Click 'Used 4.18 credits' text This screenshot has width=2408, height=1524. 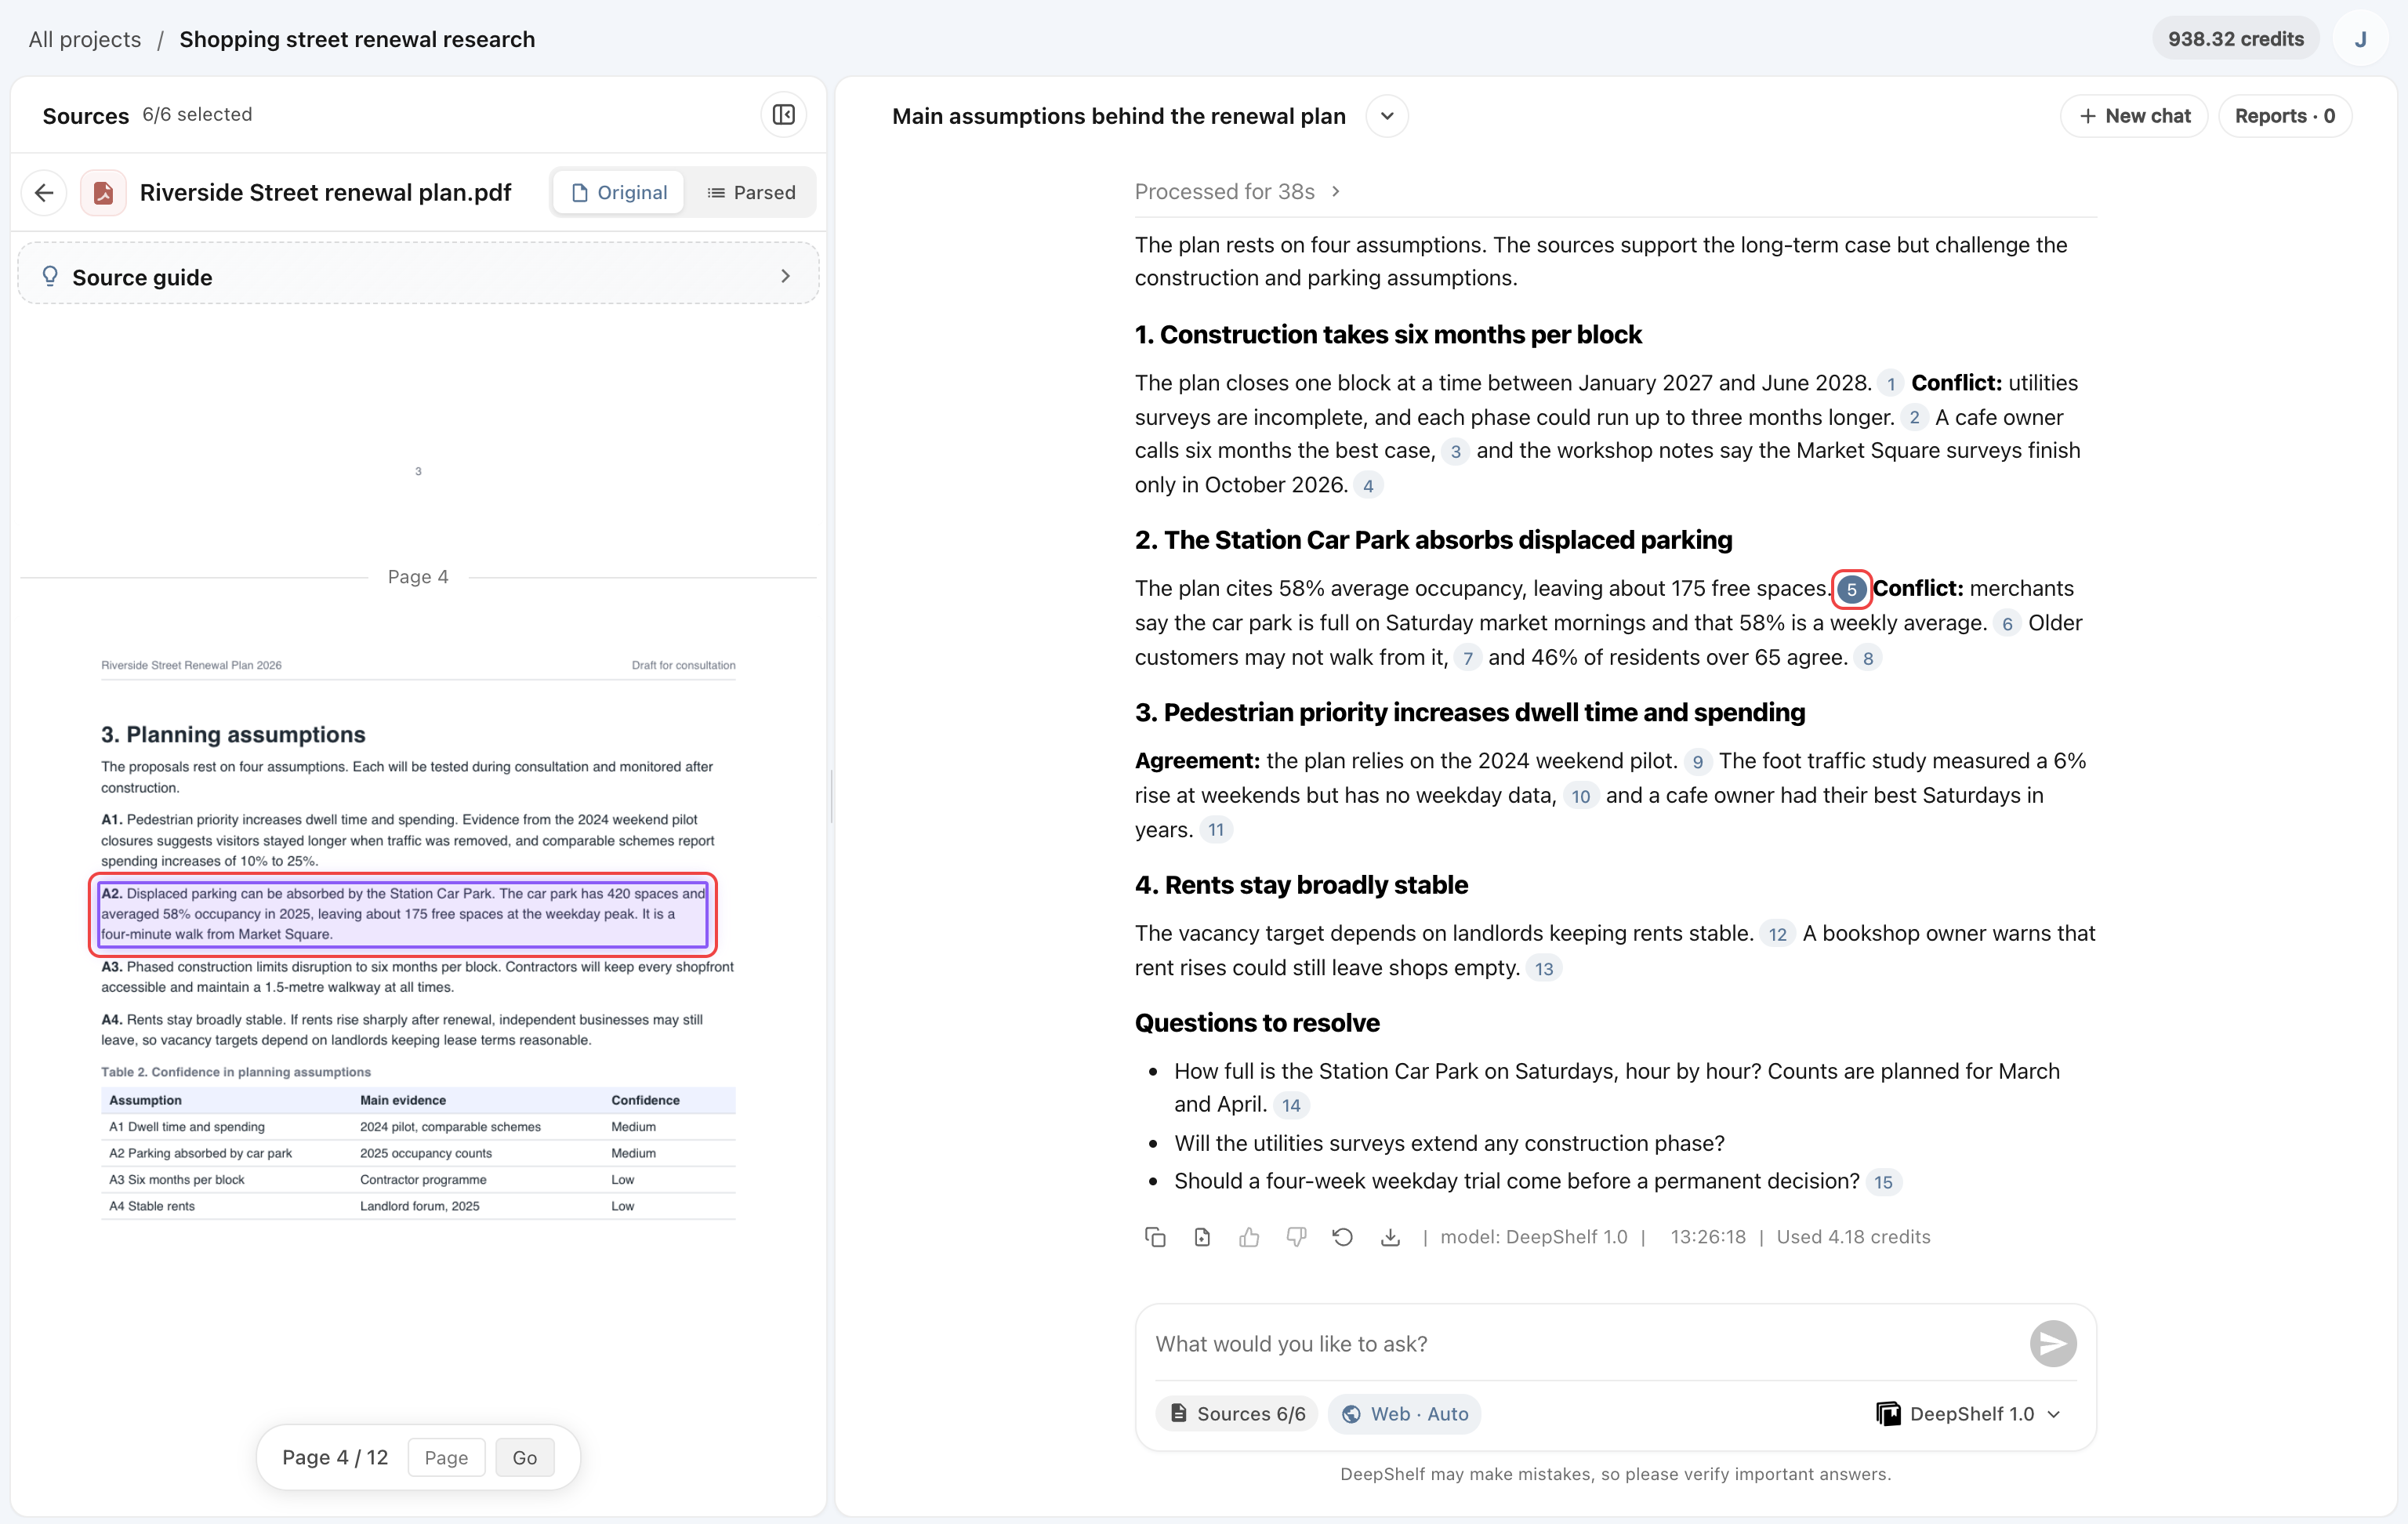coord(1853,1237)
